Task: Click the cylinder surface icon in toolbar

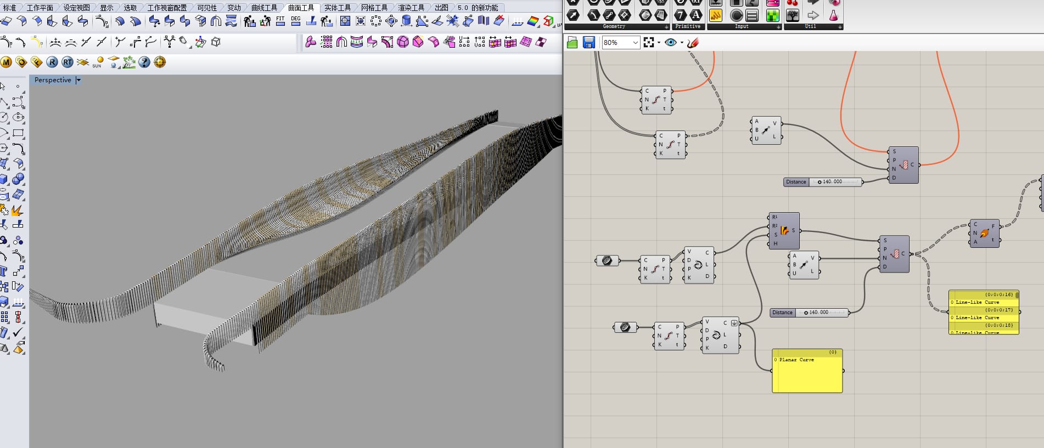Action: click(x=407, y=21)
